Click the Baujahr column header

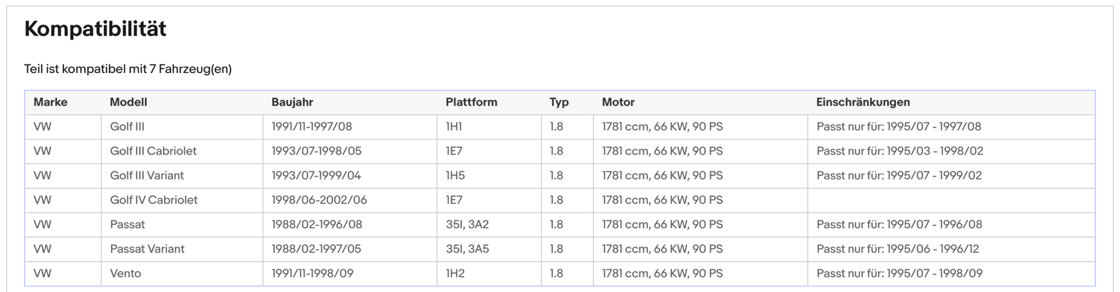[x=292, y=102]
